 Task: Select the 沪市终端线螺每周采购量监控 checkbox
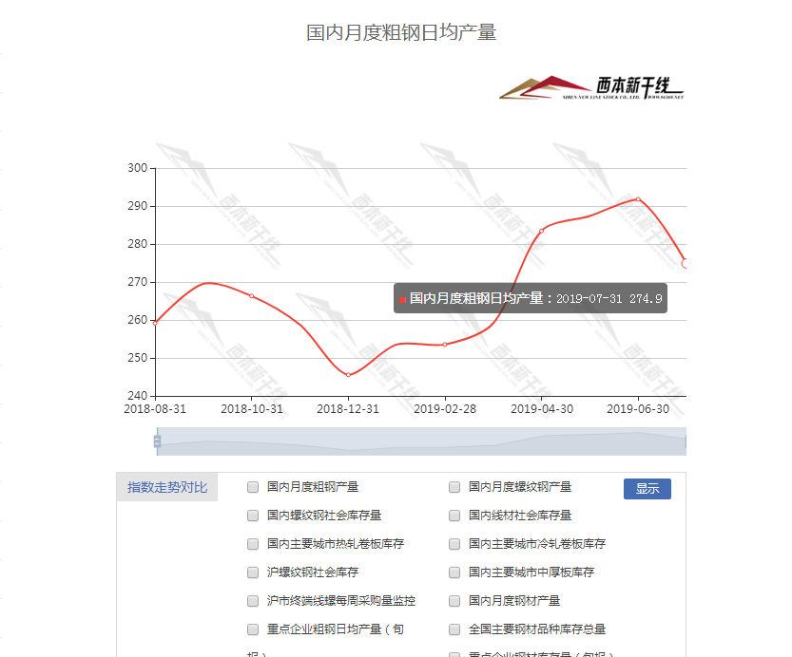click(x=253, y=601)
